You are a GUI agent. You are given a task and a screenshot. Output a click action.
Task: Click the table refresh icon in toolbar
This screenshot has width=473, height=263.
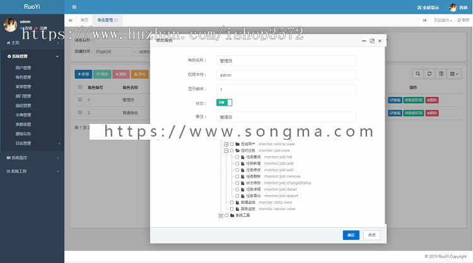(429, 74)
